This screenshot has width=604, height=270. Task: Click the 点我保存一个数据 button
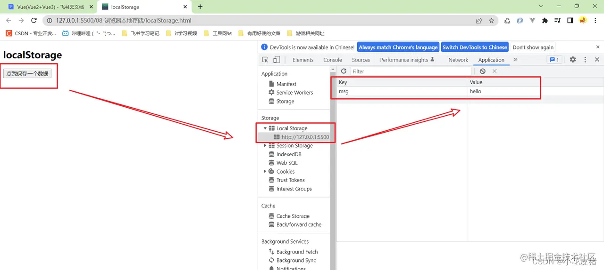[x=27, y=74]
